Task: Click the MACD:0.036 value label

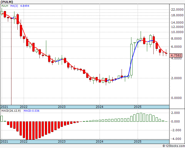Action: pyautogui.click(x=32, y=111)
